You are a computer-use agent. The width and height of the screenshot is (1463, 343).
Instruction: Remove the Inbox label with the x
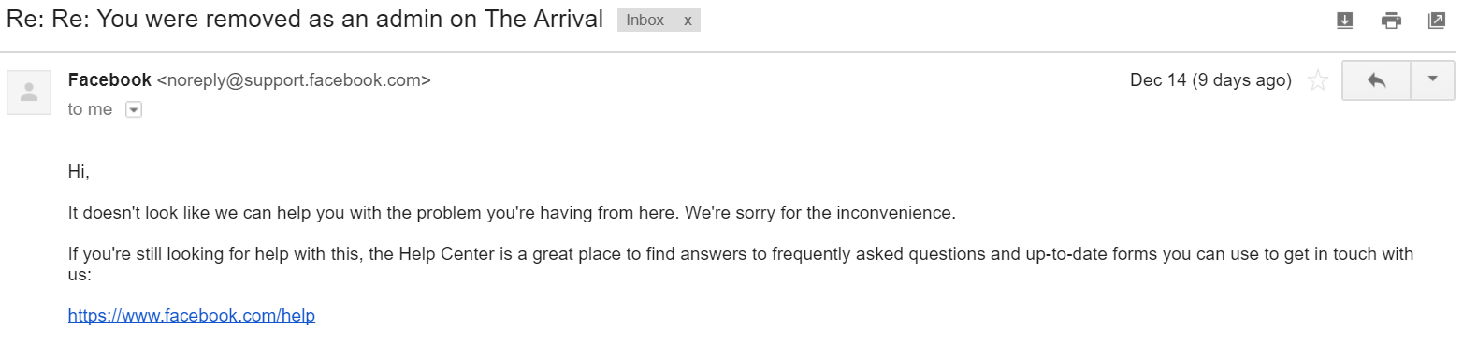[688, 21]
